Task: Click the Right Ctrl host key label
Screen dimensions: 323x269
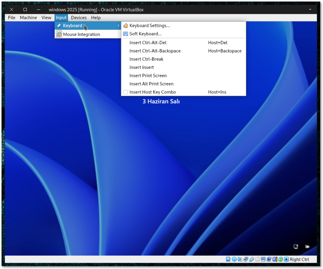Action: pyautogui.click(x=299, y=259)
